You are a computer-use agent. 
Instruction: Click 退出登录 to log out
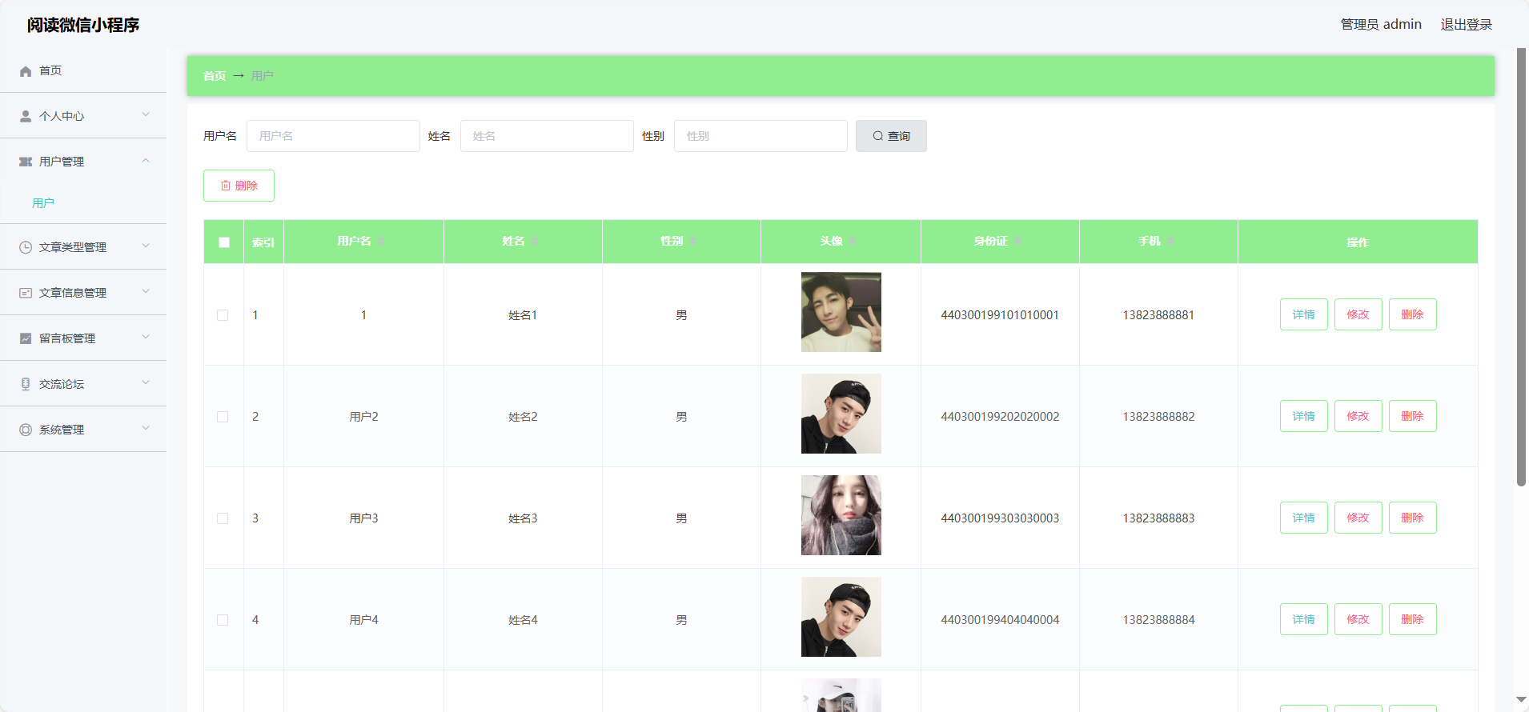(1467, 25)
